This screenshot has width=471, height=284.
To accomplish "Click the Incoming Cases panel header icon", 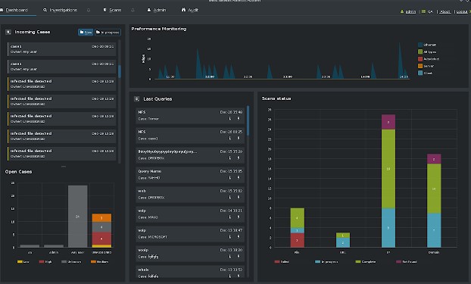I will [x=8, y=32].
